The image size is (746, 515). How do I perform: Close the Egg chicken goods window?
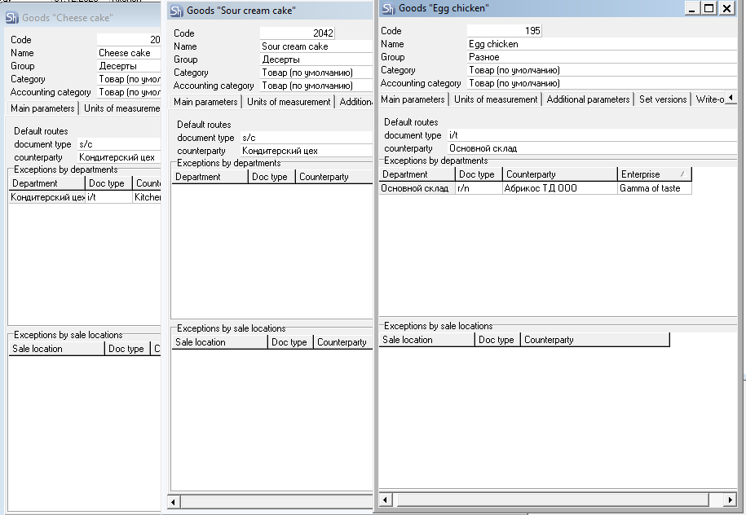726,8
